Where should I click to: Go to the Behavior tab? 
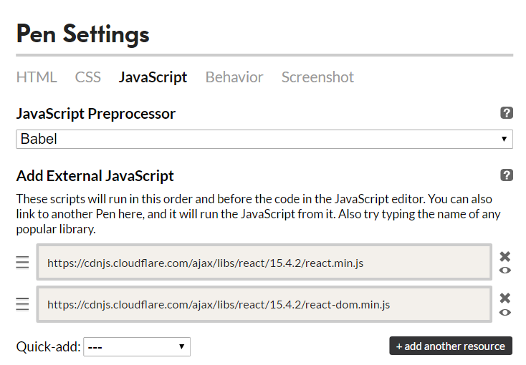click(x=234, y=77)
